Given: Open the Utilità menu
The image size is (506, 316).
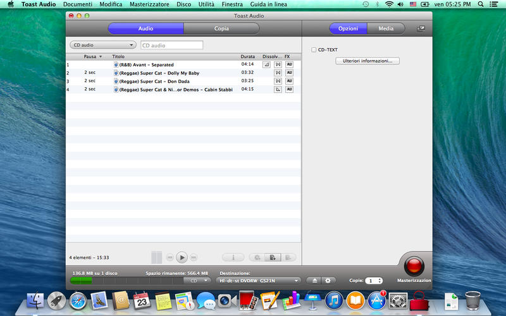Looking at the screenshot, I should (206, 4).
